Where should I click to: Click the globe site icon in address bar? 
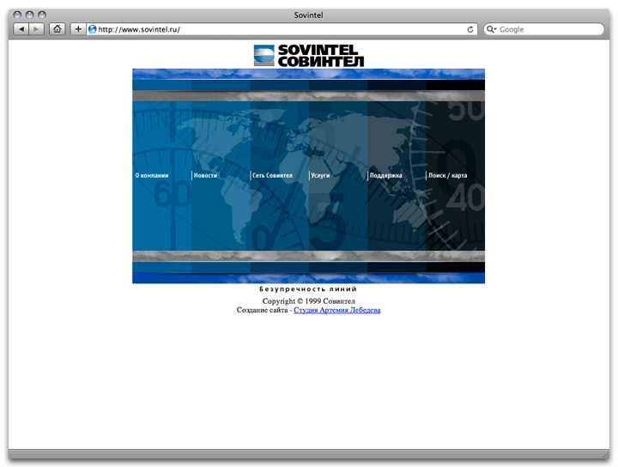[x=93, y=29]
